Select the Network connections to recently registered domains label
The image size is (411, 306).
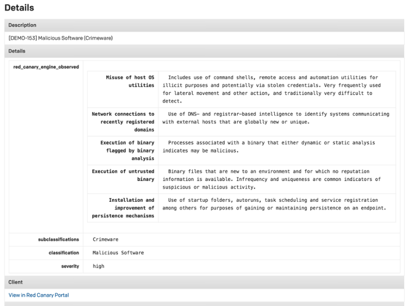(123, 122)
